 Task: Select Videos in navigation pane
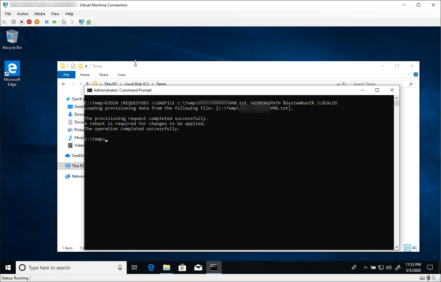click(x=76, y=145)
